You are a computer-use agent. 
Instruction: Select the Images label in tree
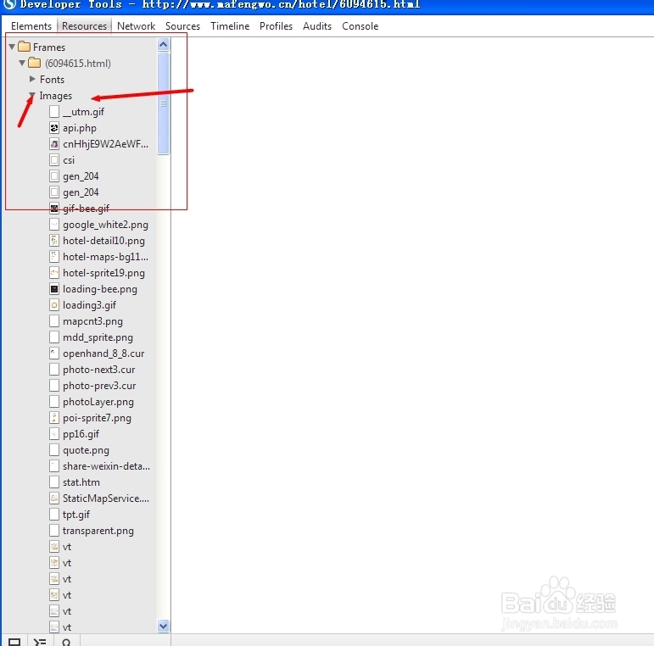point(55,96)
